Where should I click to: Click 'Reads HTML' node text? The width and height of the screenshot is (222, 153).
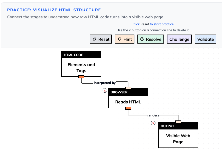click(x=128, y=102)
